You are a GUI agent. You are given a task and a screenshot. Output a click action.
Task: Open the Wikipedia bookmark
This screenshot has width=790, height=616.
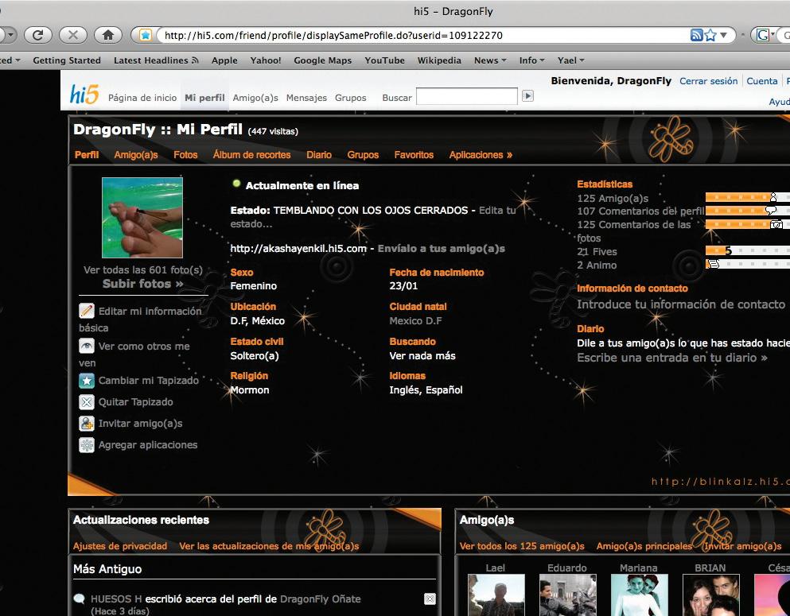click(x=439, y=60)
